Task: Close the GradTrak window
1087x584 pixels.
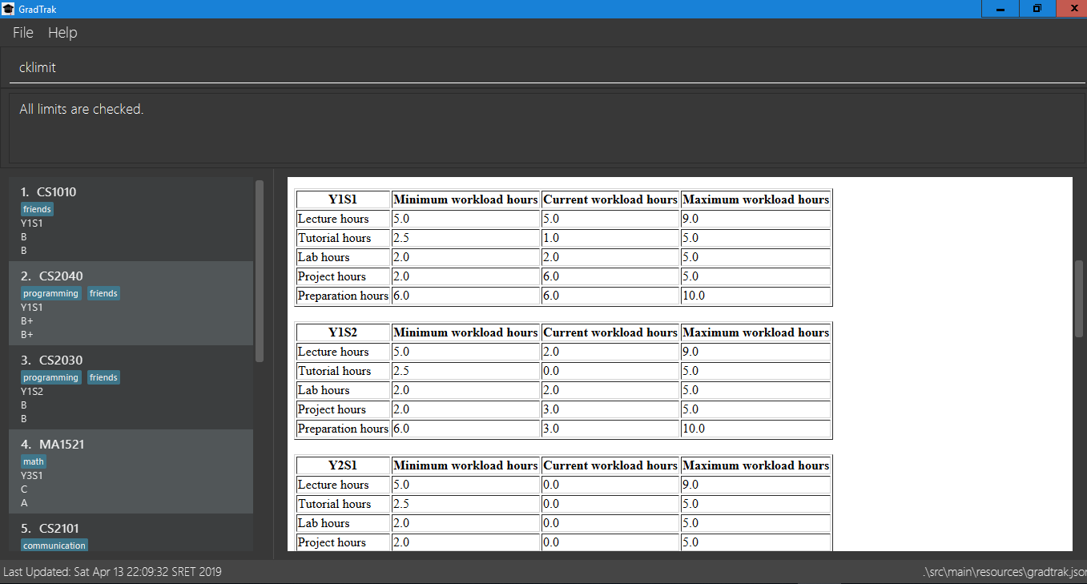Action: click(1073, 9)
